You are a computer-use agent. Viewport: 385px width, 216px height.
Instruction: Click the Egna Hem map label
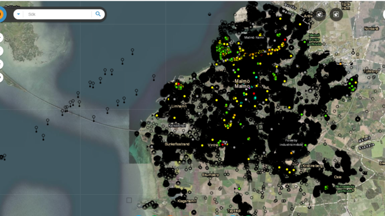(x=346, y=6)
